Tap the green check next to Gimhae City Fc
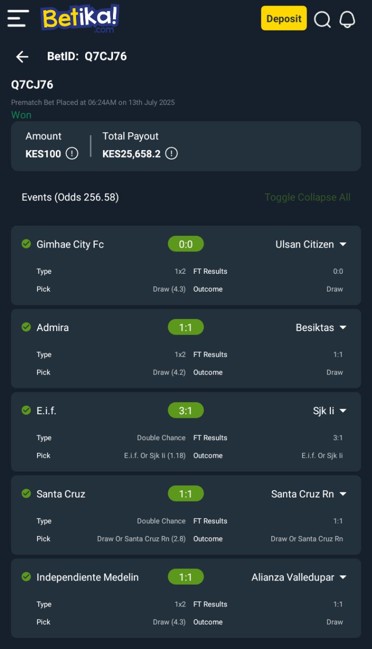The image size is (372, 649). (26, 244)
